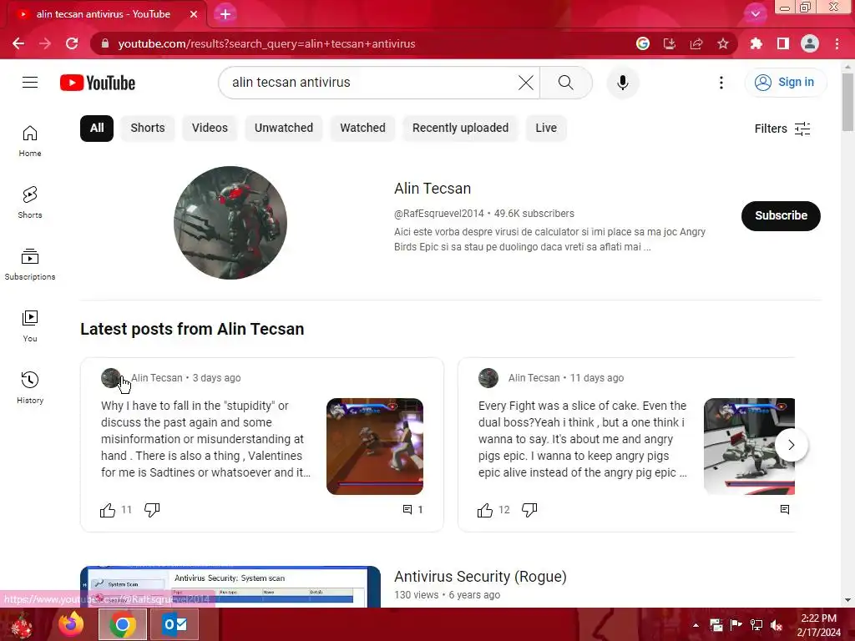Screen dimensions: 855x641
Task: Dislike the post from 11 days ago
Action: [x=529, y=510]
